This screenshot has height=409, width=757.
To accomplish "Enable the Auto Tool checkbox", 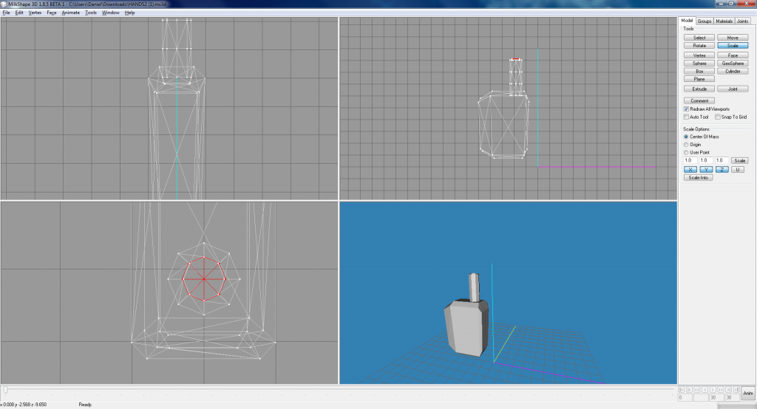I will [x=687, y=117].
